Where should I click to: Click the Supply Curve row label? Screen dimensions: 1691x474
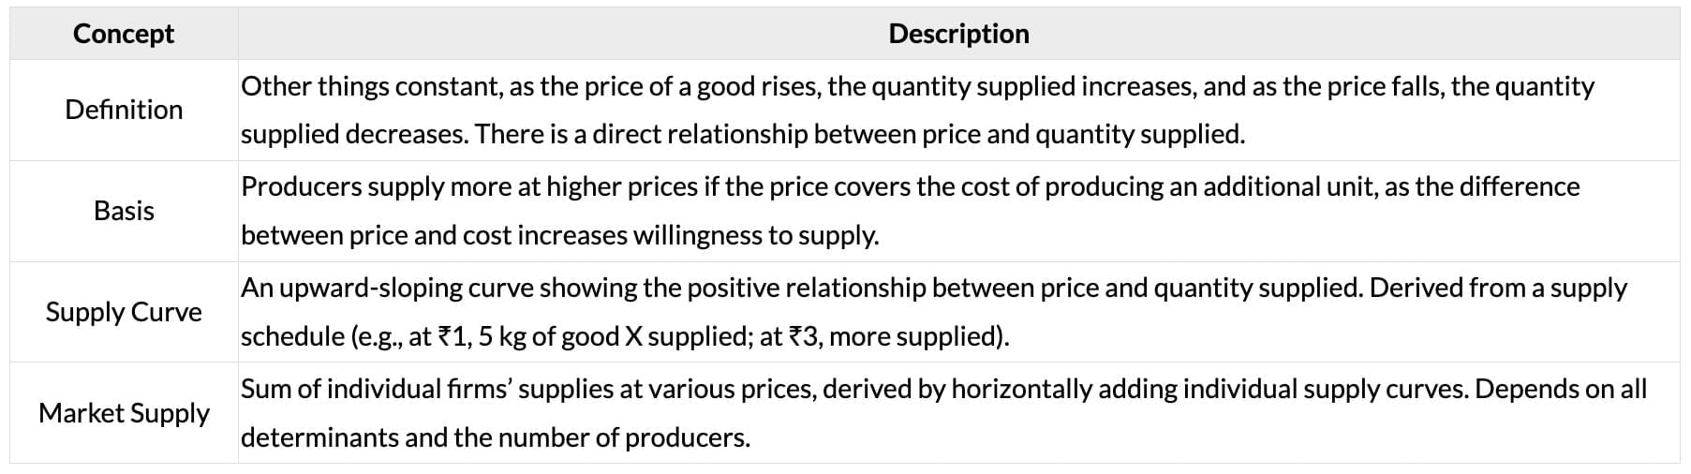click(x=124, y=312)
